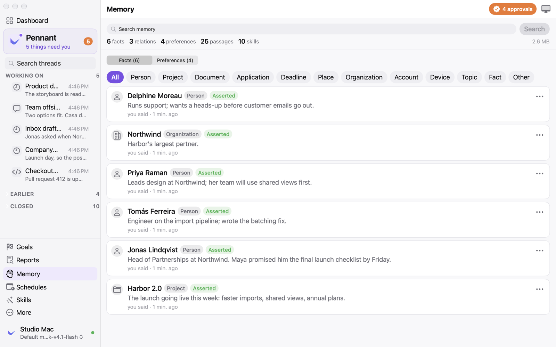Click the monitor icon at top right
The height and width of the screenshot is (347, 556).
[x=546, y=9]
